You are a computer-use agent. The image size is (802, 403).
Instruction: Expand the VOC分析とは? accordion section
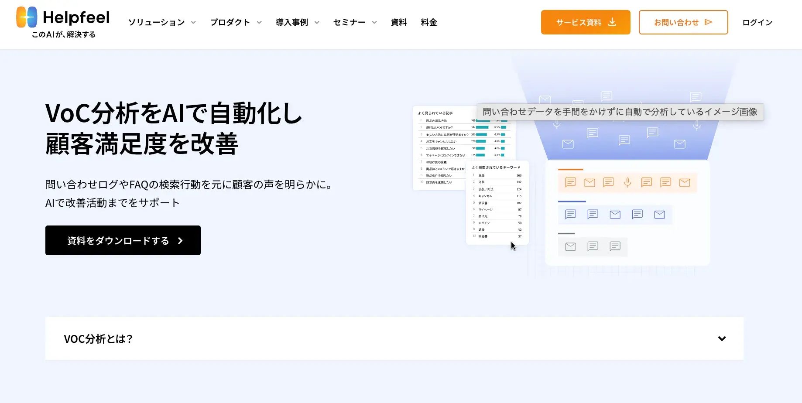tap(722, 338)
